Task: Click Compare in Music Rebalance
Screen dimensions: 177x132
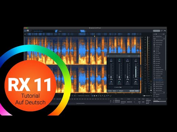Action: tap(121, 91)
